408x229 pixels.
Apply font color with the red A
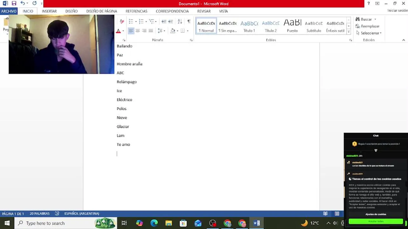(x=118, y=31)
